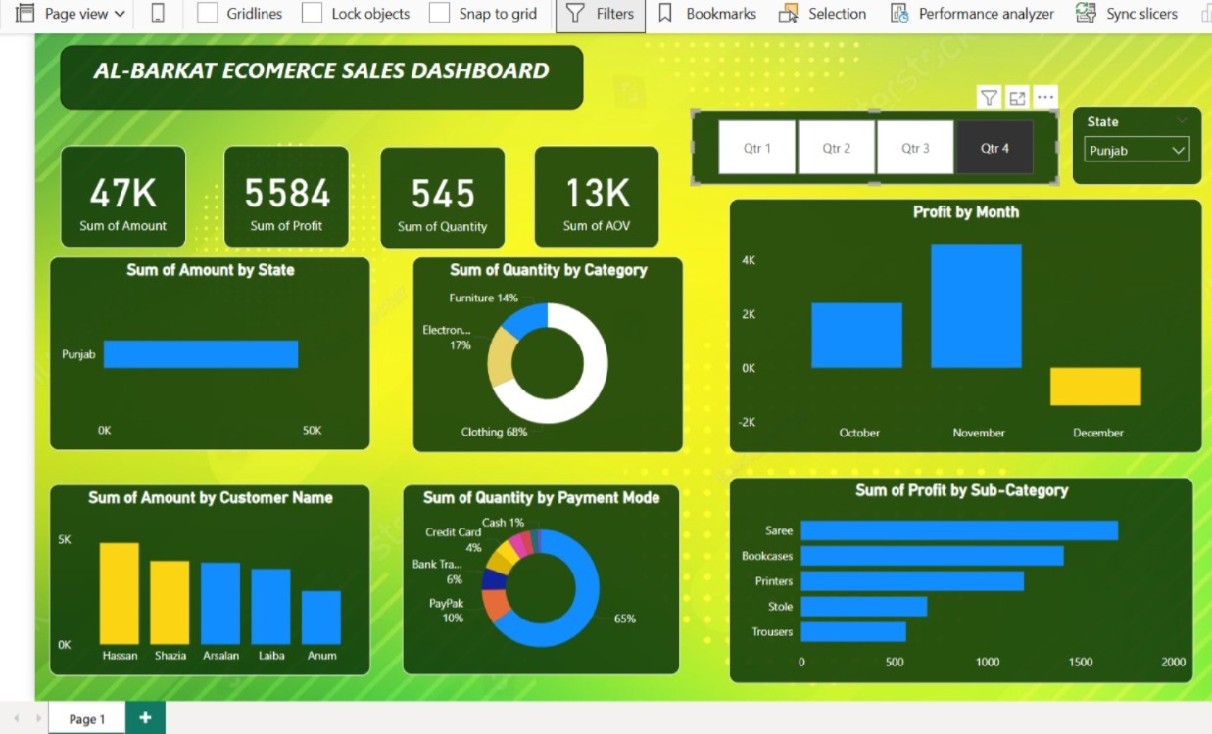Click the slicer's filter icon
1212x734 pixels.
pos(989,97)
